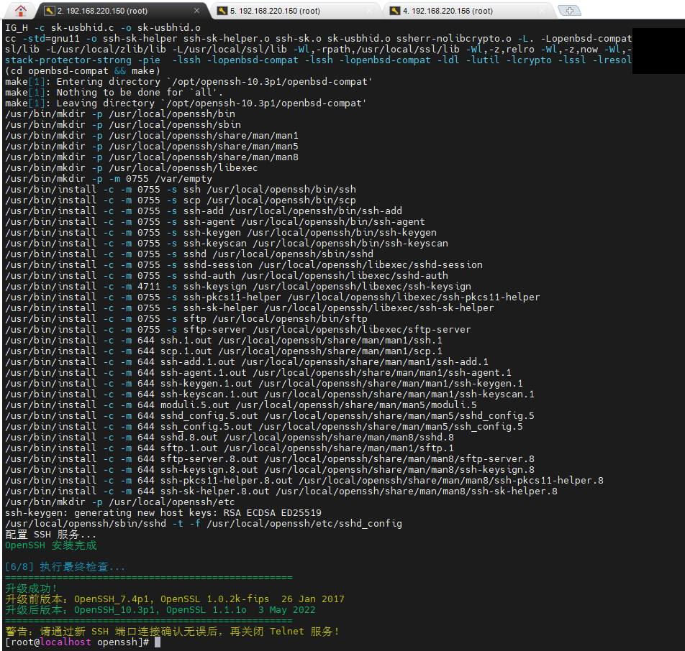The width and height of the screenshot is (685, 651).
Task: Click the line '(cd openbsd-compat && make)'
Action: click(83, 70)
